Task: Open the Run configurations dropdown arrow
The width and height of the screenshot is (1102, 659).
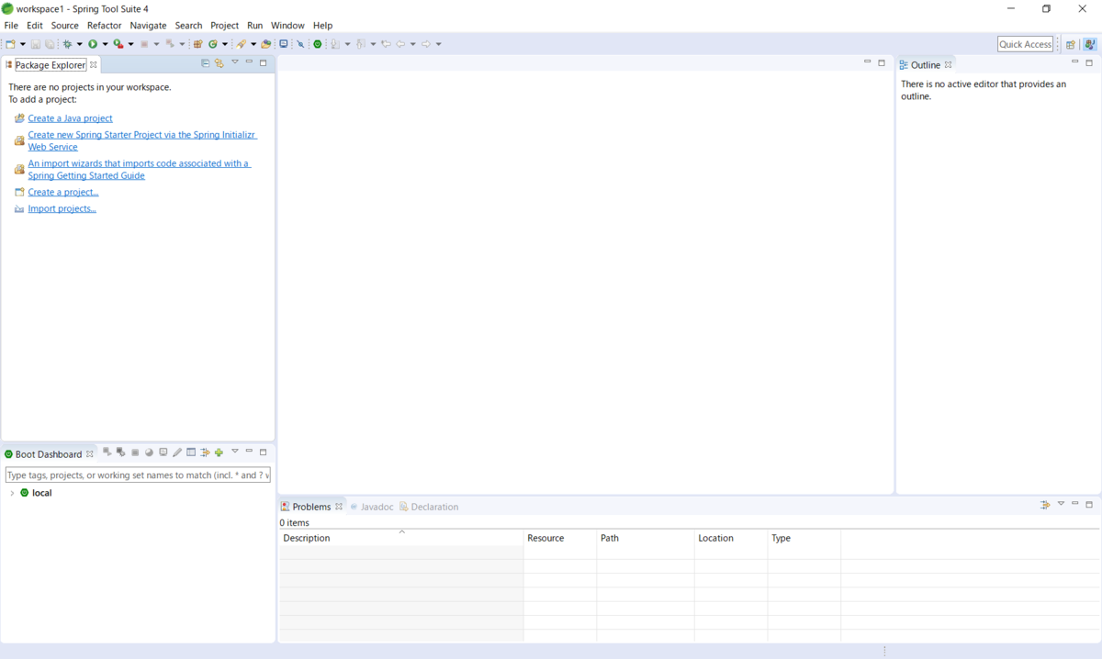Action: tap(105, 44)
